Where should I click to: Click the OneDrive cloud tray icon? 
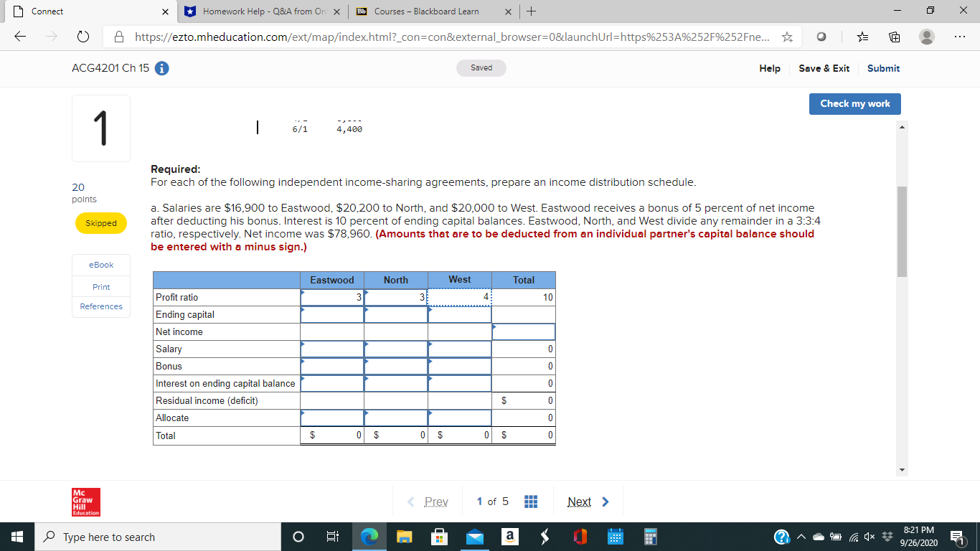(x=818, y=537)
